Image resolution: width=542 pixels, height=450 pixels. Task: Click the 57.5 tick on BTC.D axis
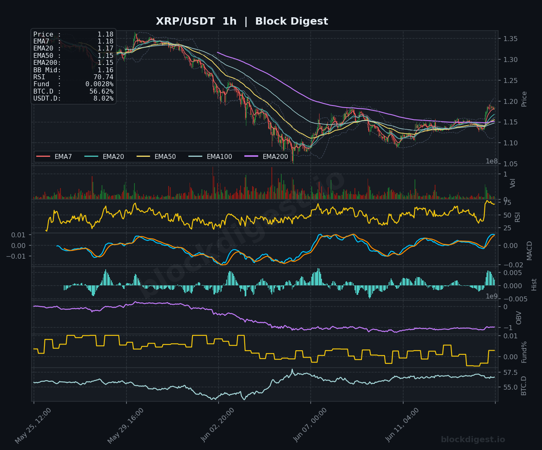click(510, 373)
